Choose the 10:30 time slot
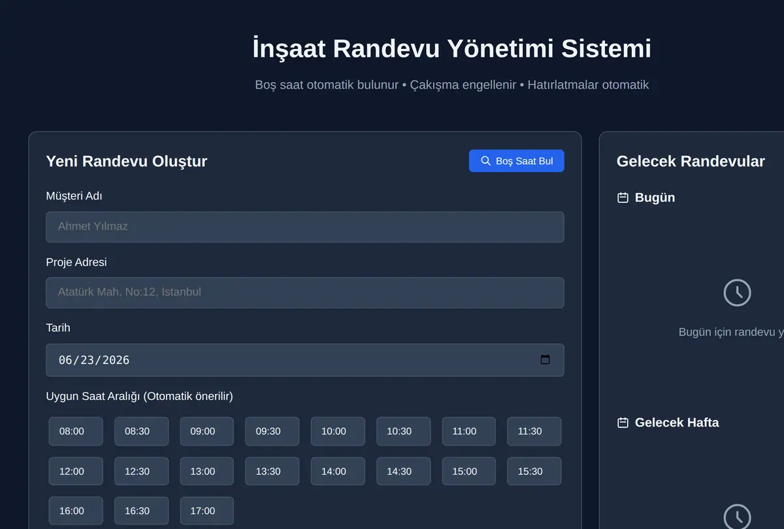784x529 pixels. (403, 431)
